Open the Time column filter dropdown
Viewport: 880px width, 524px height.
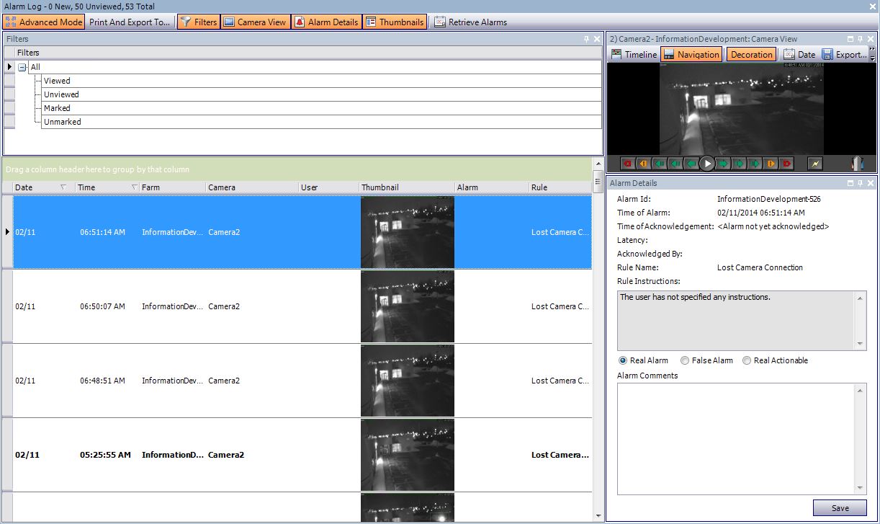pos(135,187)
